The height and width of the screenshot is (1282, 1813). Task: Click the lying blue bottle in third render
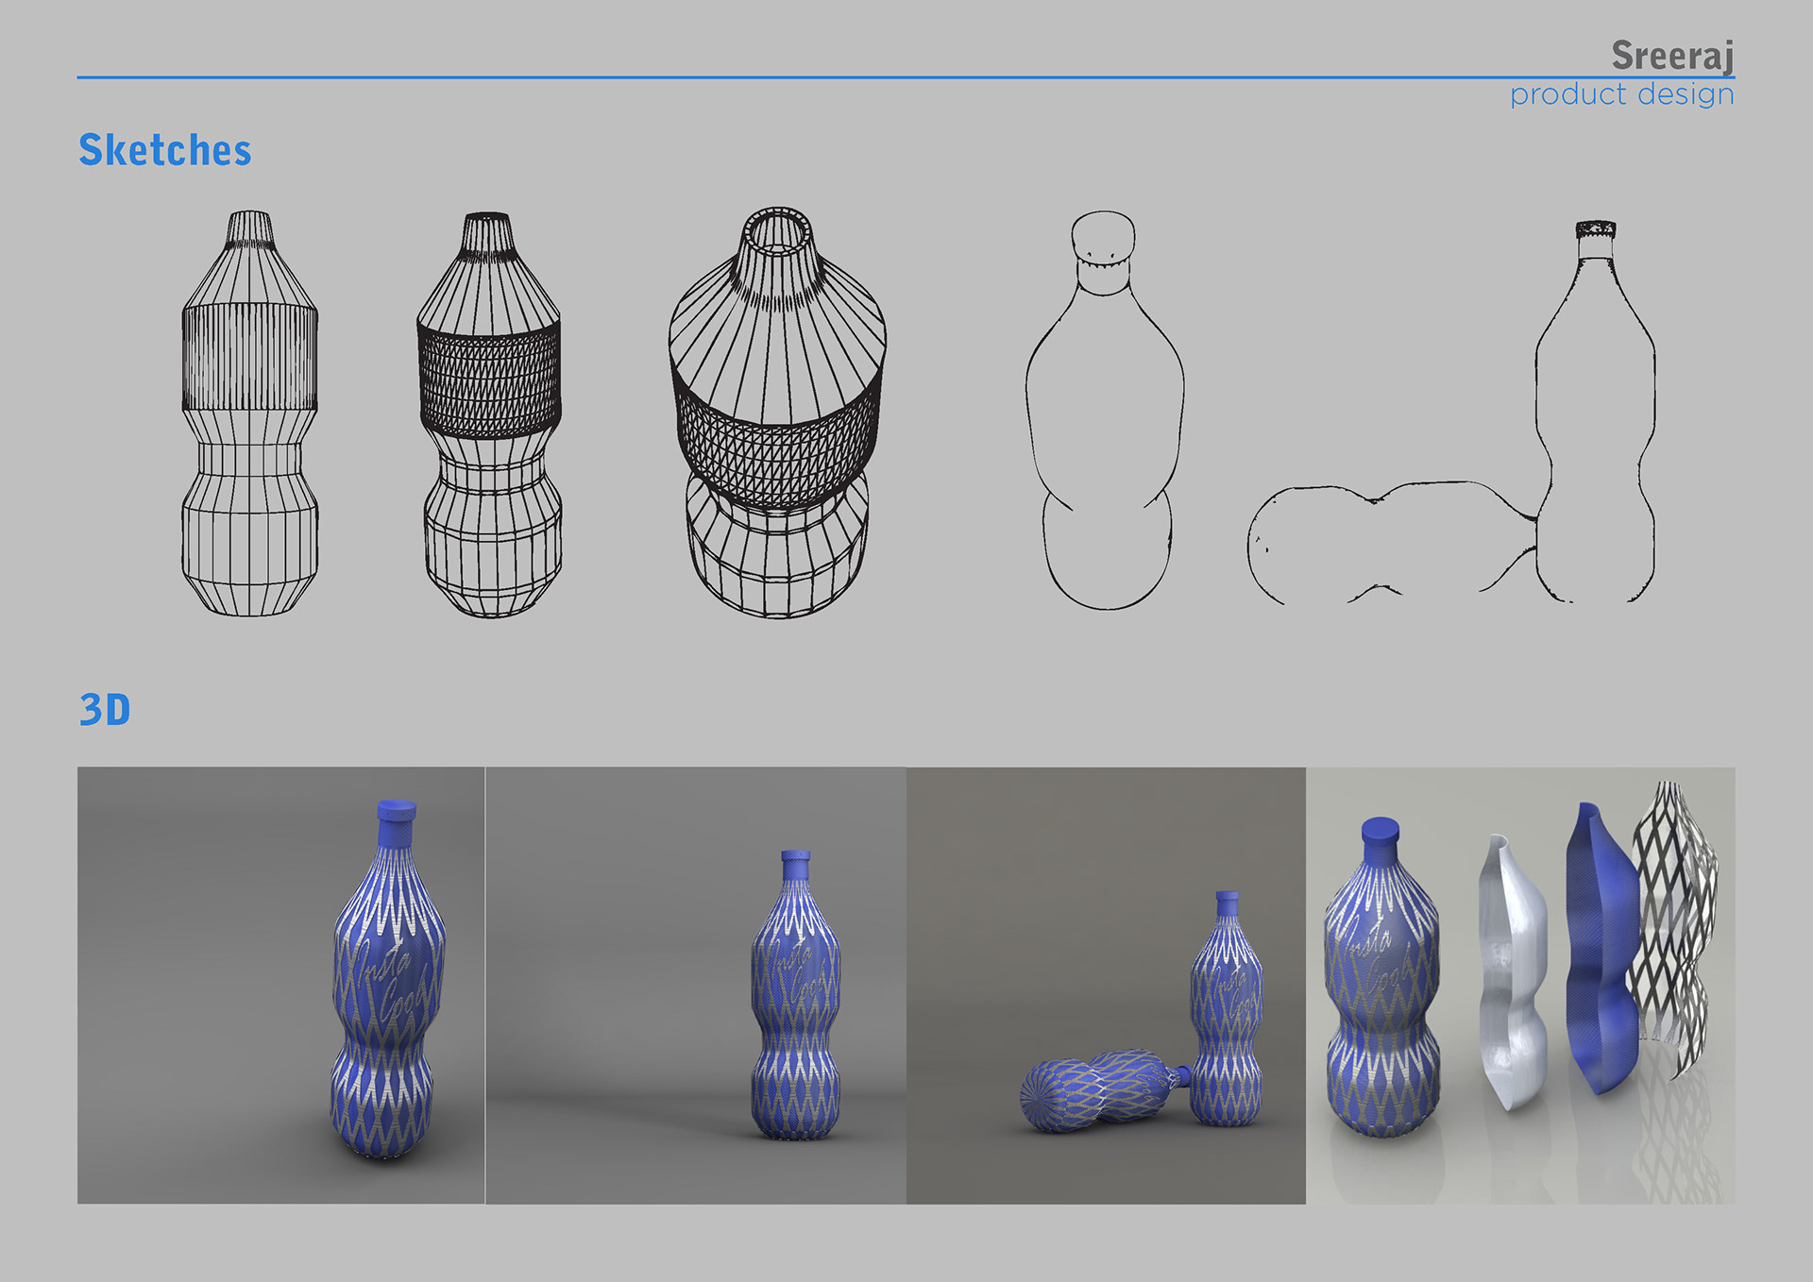[1100, 1090]
